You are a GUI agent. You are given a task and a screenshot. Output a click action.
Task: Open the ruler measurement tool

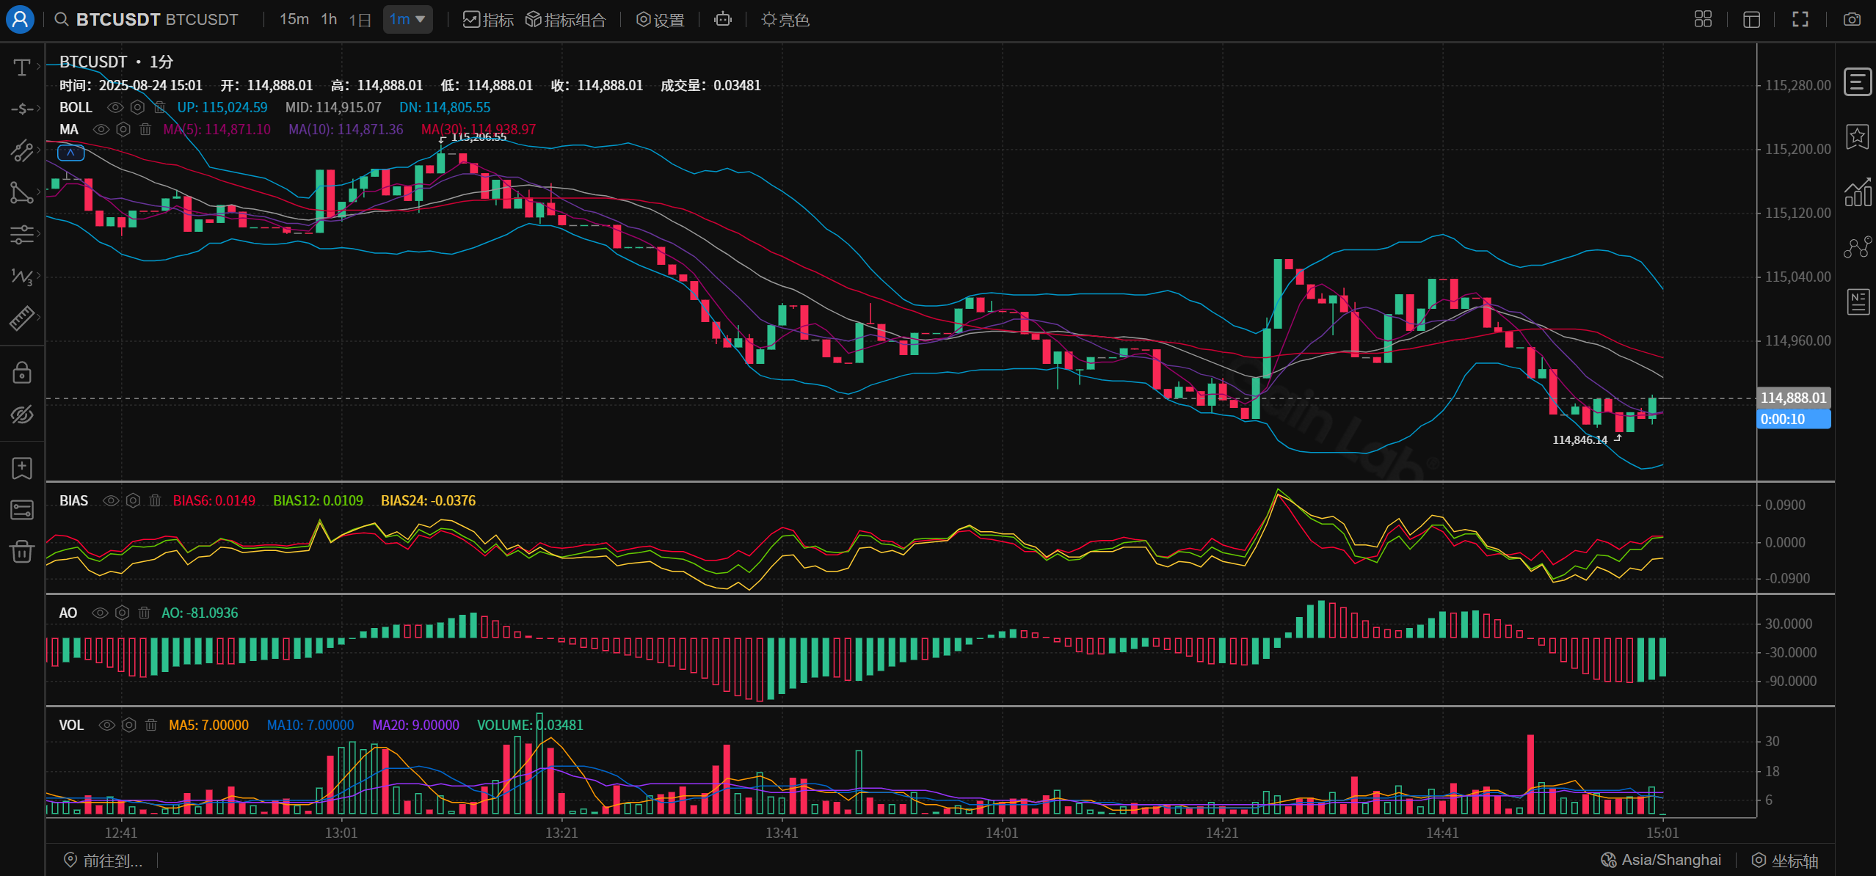click(21, 318)
